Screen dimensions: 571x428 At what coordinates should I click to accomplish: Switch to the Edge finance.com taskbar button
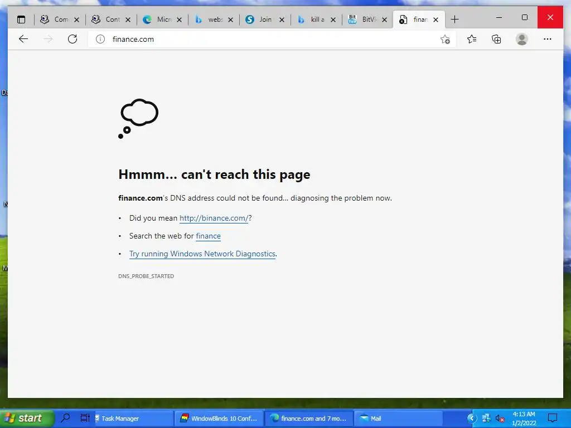(309, 418)
